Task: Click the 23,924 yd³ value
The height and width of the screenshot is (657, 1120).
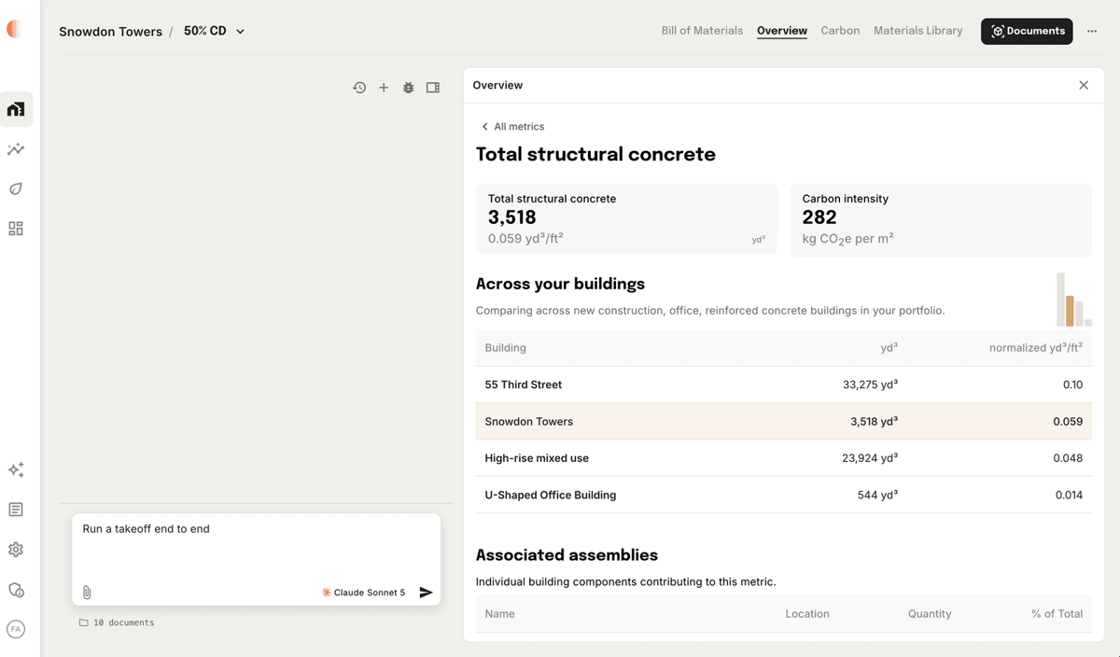Action: (x=870, y=458)
